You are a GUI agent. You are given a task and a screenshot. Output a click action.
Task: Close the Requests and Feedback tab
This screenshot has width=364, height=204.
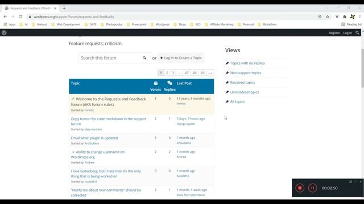(55, 8)
